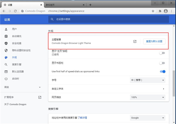Screen dimensions: 176x124
Task: Click the scrollbar up arrow
Action: [x=174, y=26]
